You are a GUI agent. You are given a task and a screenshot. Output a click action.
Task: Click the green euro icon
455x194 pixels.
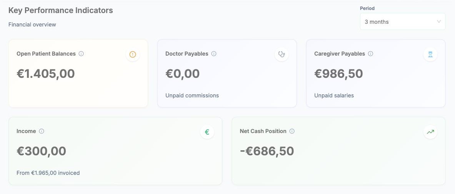click(x=207, y=132)
